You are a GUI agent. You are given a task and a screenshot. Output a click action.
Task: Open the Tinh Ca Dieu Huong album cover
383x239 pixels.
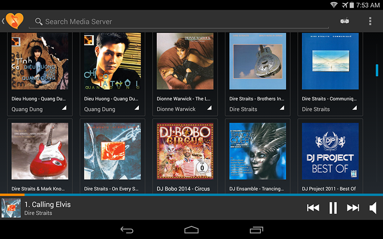tap(40, 61)
